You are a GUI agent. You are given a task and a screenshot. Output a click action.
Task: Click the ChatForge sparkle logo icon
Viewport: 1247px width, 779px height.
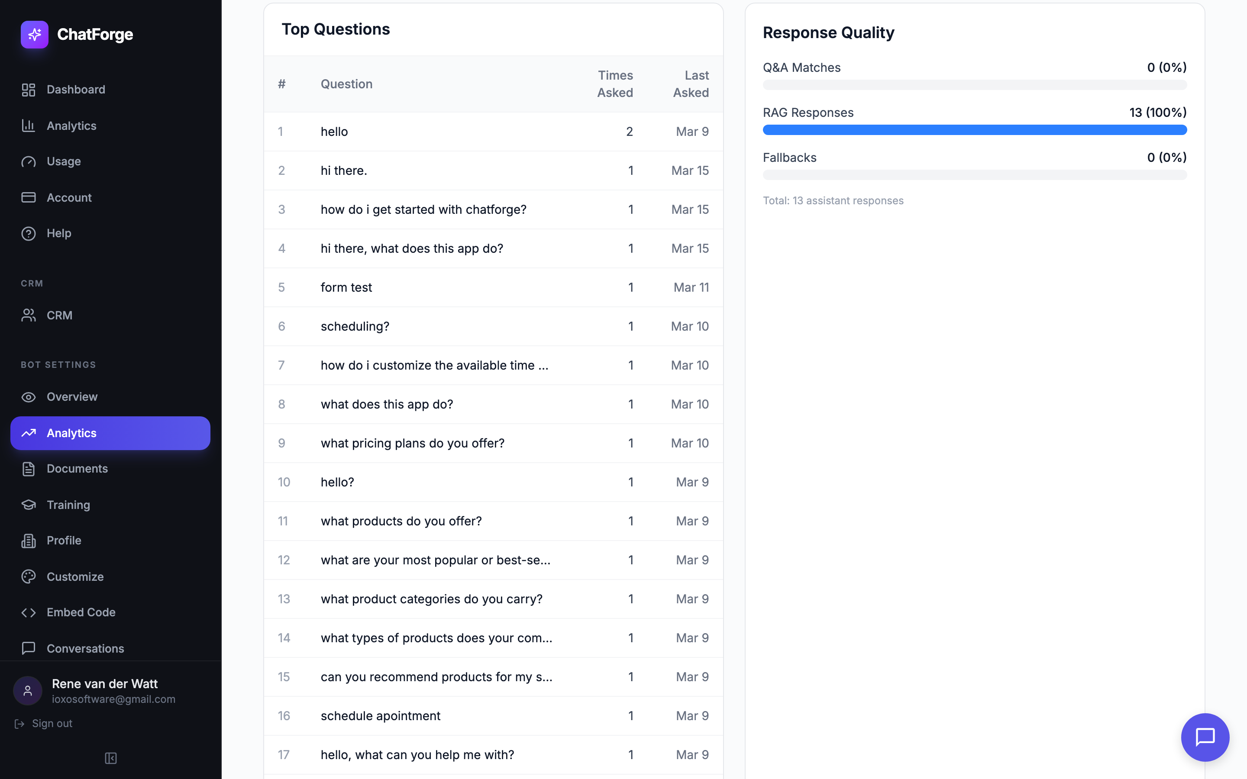coord(35,35)
